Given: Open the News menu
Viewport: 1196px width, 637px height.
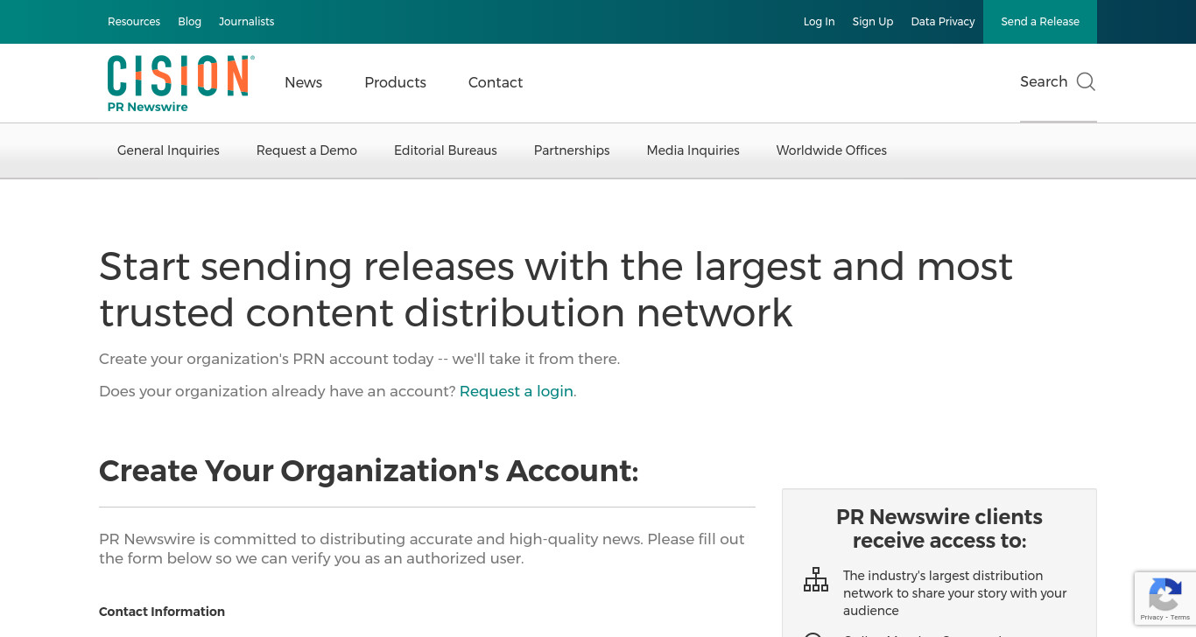Looking at the screenshot, I should click(x=304, y=82).
